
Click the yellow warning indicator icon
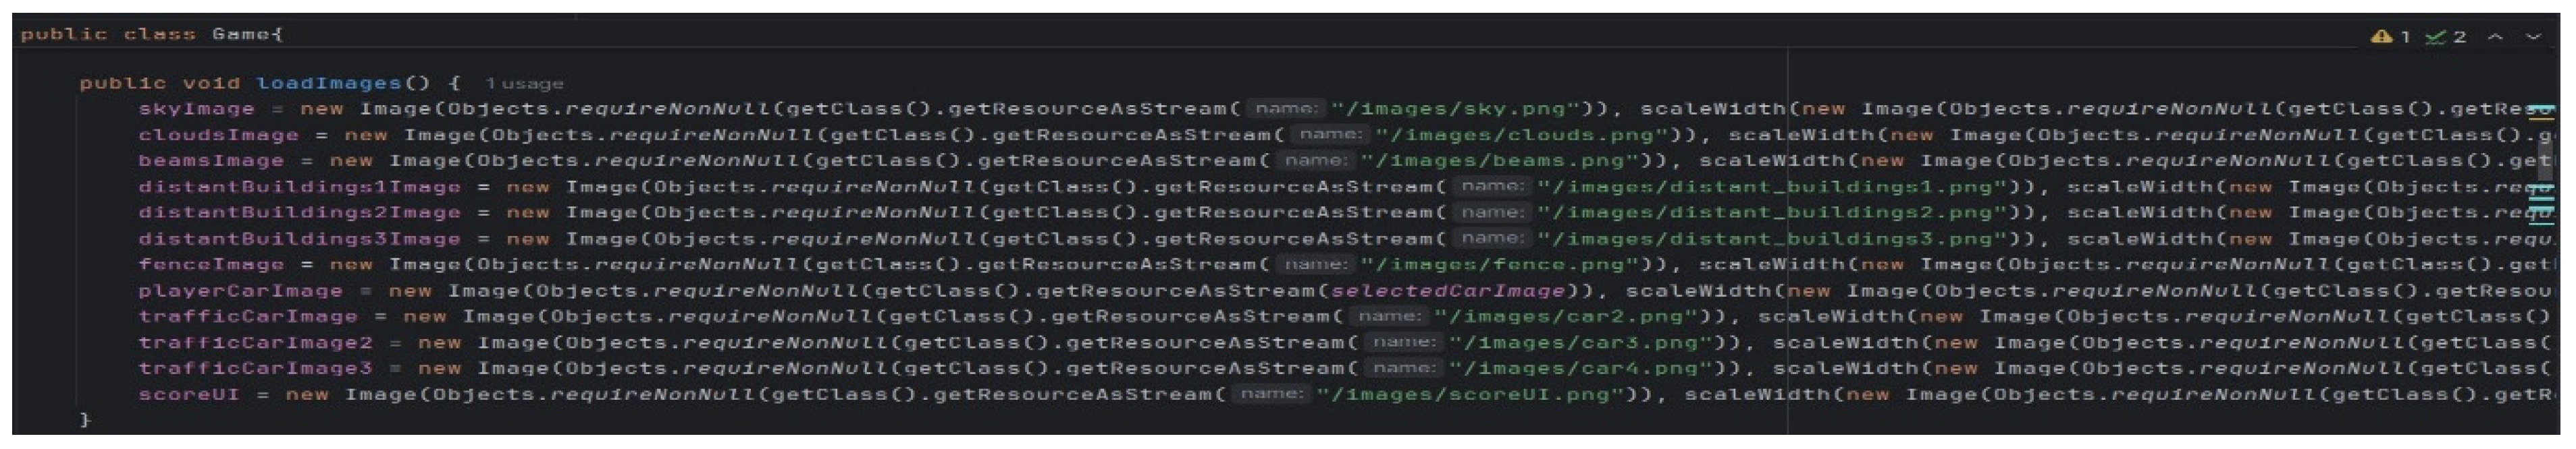tap(2382, 37)
